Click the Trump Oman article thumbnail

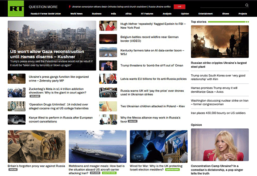coord(108,65)
